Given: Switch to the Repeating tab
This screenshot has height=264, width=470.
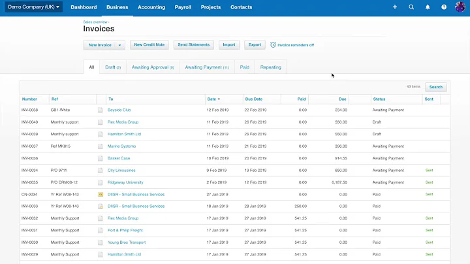Looking at the screenshot, I should point(271,67).
